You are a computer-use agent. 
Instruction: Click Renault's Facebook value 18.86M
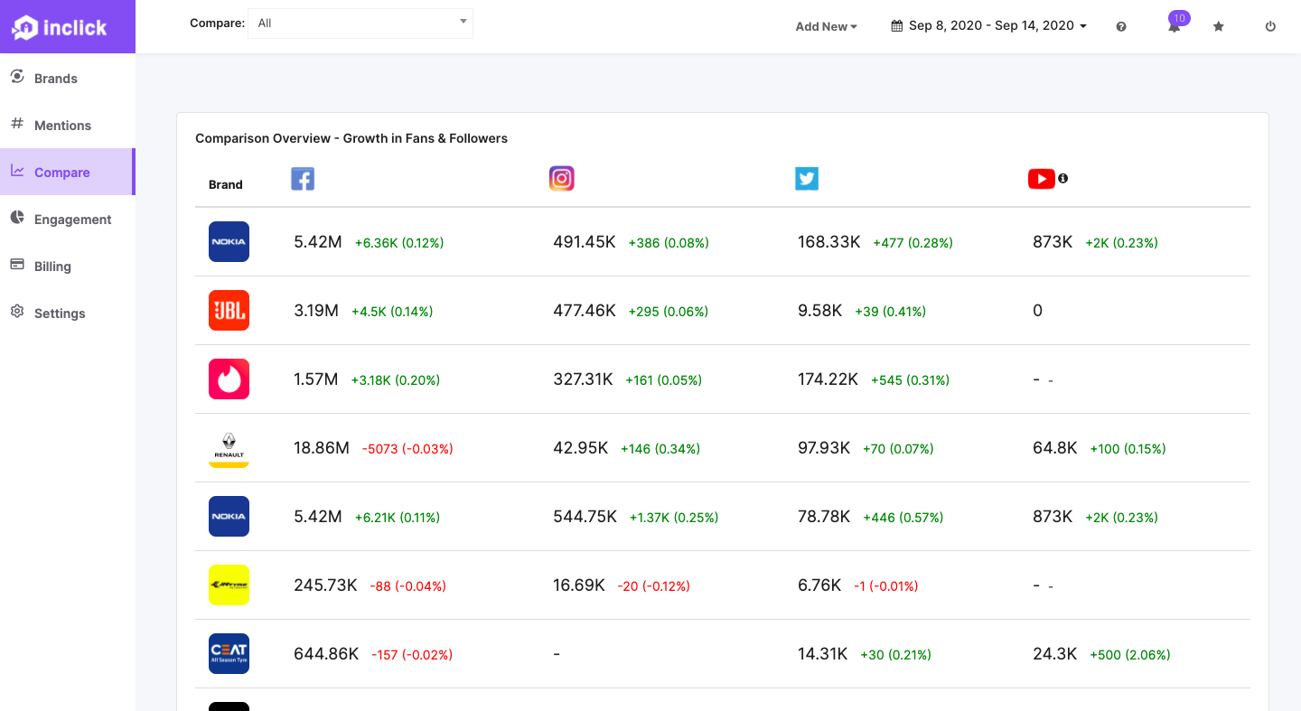[322, 448]
